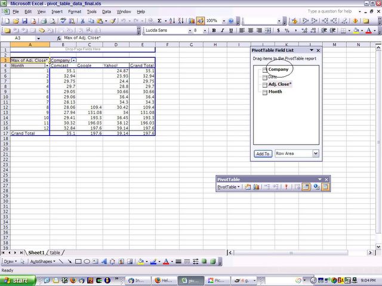The height and width of the screenshot is (286, 382).
Task: Open the PivotTable menu dropdown on the toolbar
Action: tap(228, 186)
